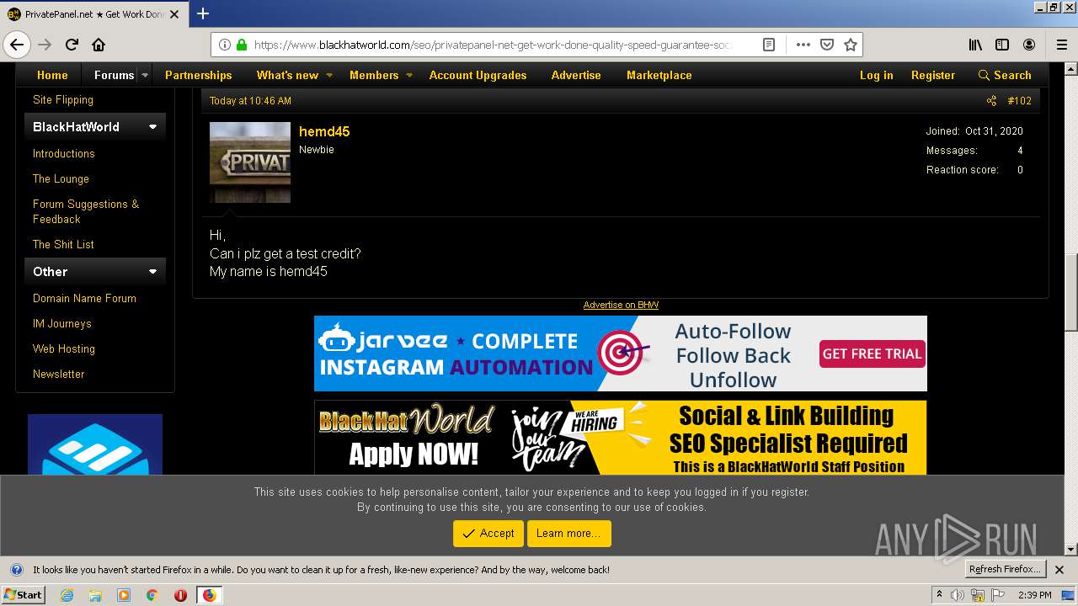Open hemd45 username profile link
This screenshot has width=1078, height=606.
click(324, 131)
